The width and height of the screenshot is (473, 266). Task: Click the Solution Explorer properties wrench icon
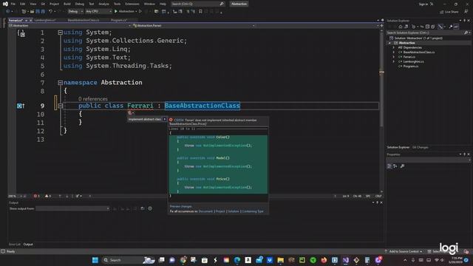[451, 27]
